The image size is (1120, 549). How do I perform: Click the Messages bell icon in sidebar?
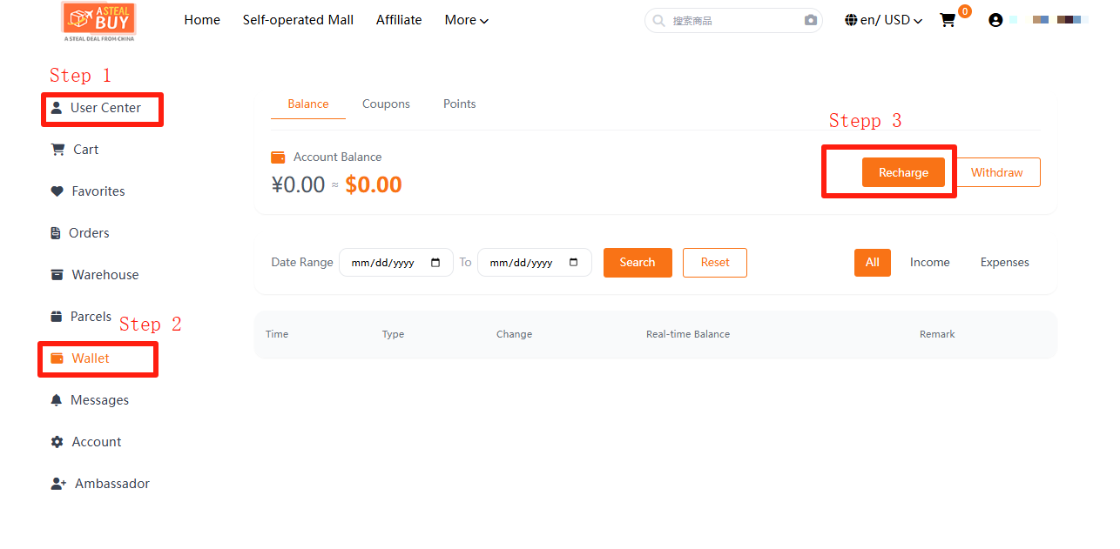pyautogui.click(x=57, y=400)
